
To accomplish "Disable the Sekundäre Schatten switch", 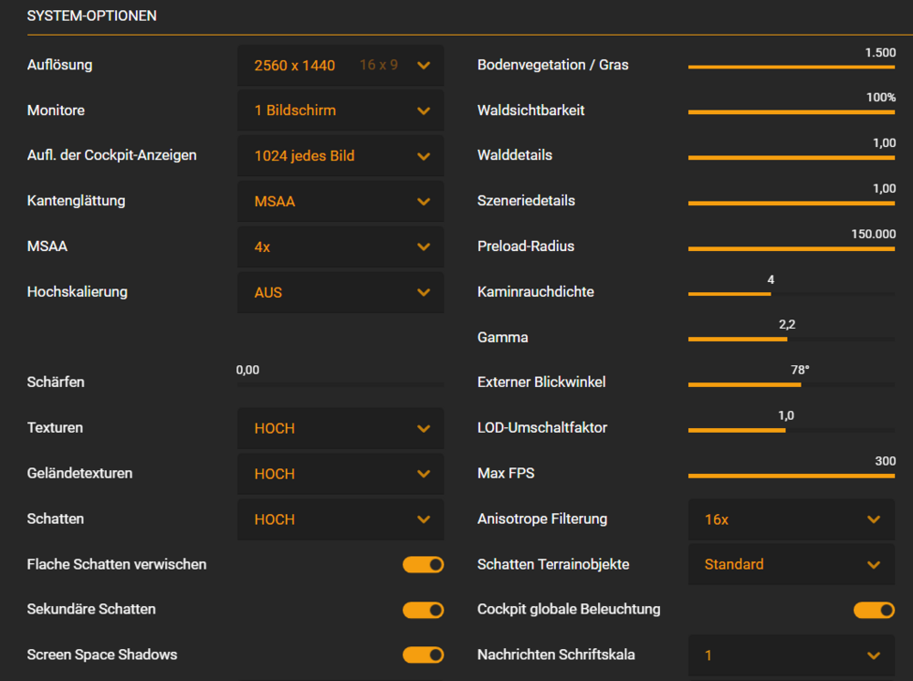I will point(423,610).
